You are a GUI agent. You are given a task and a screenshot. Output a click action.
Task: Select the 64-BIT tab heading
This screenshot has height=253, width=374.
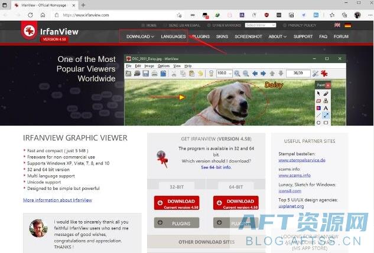point(236,187)
